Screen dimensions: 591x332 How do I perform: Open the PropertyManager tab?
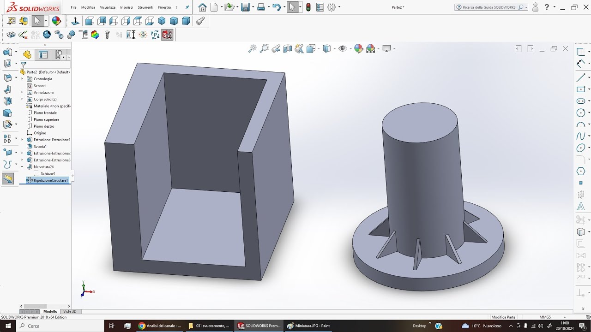click(x=43, y=55)
